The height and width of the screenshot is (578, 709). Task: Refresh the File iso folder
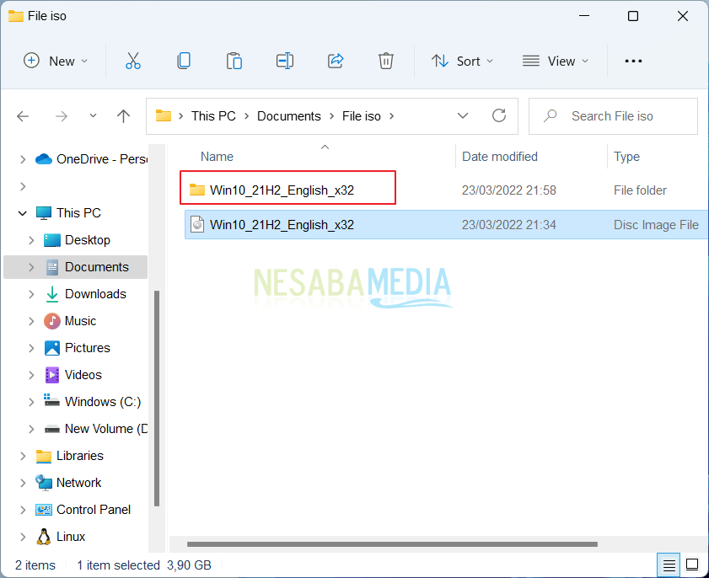tap(499, 115)
